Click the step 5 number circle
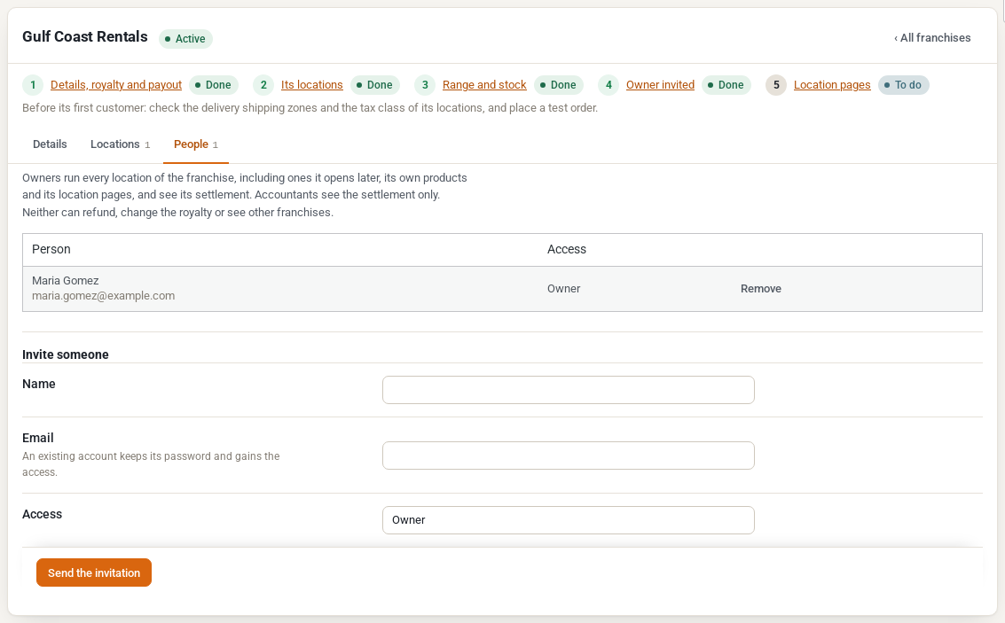1005x623 pixels. [x=776, y=84]
